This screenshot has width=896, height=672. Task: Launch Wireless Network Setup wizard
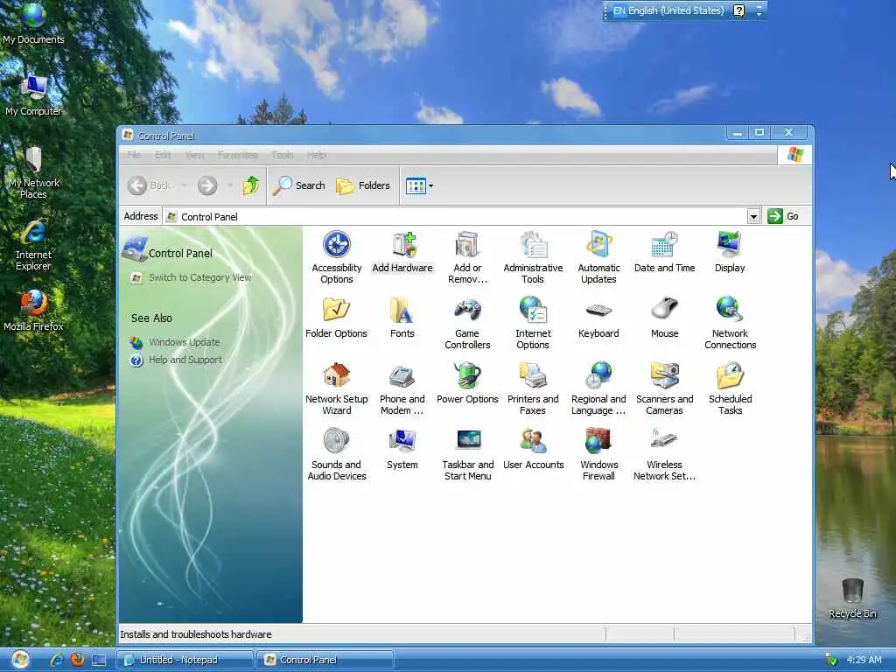click(x=665, y=454)
